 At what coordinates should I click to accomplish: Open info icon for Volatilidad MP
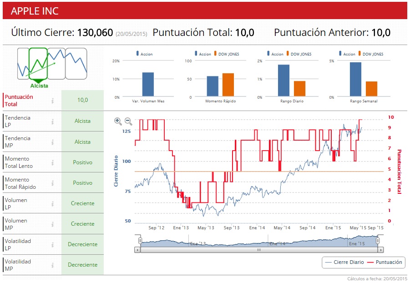(x=52, y=265)
